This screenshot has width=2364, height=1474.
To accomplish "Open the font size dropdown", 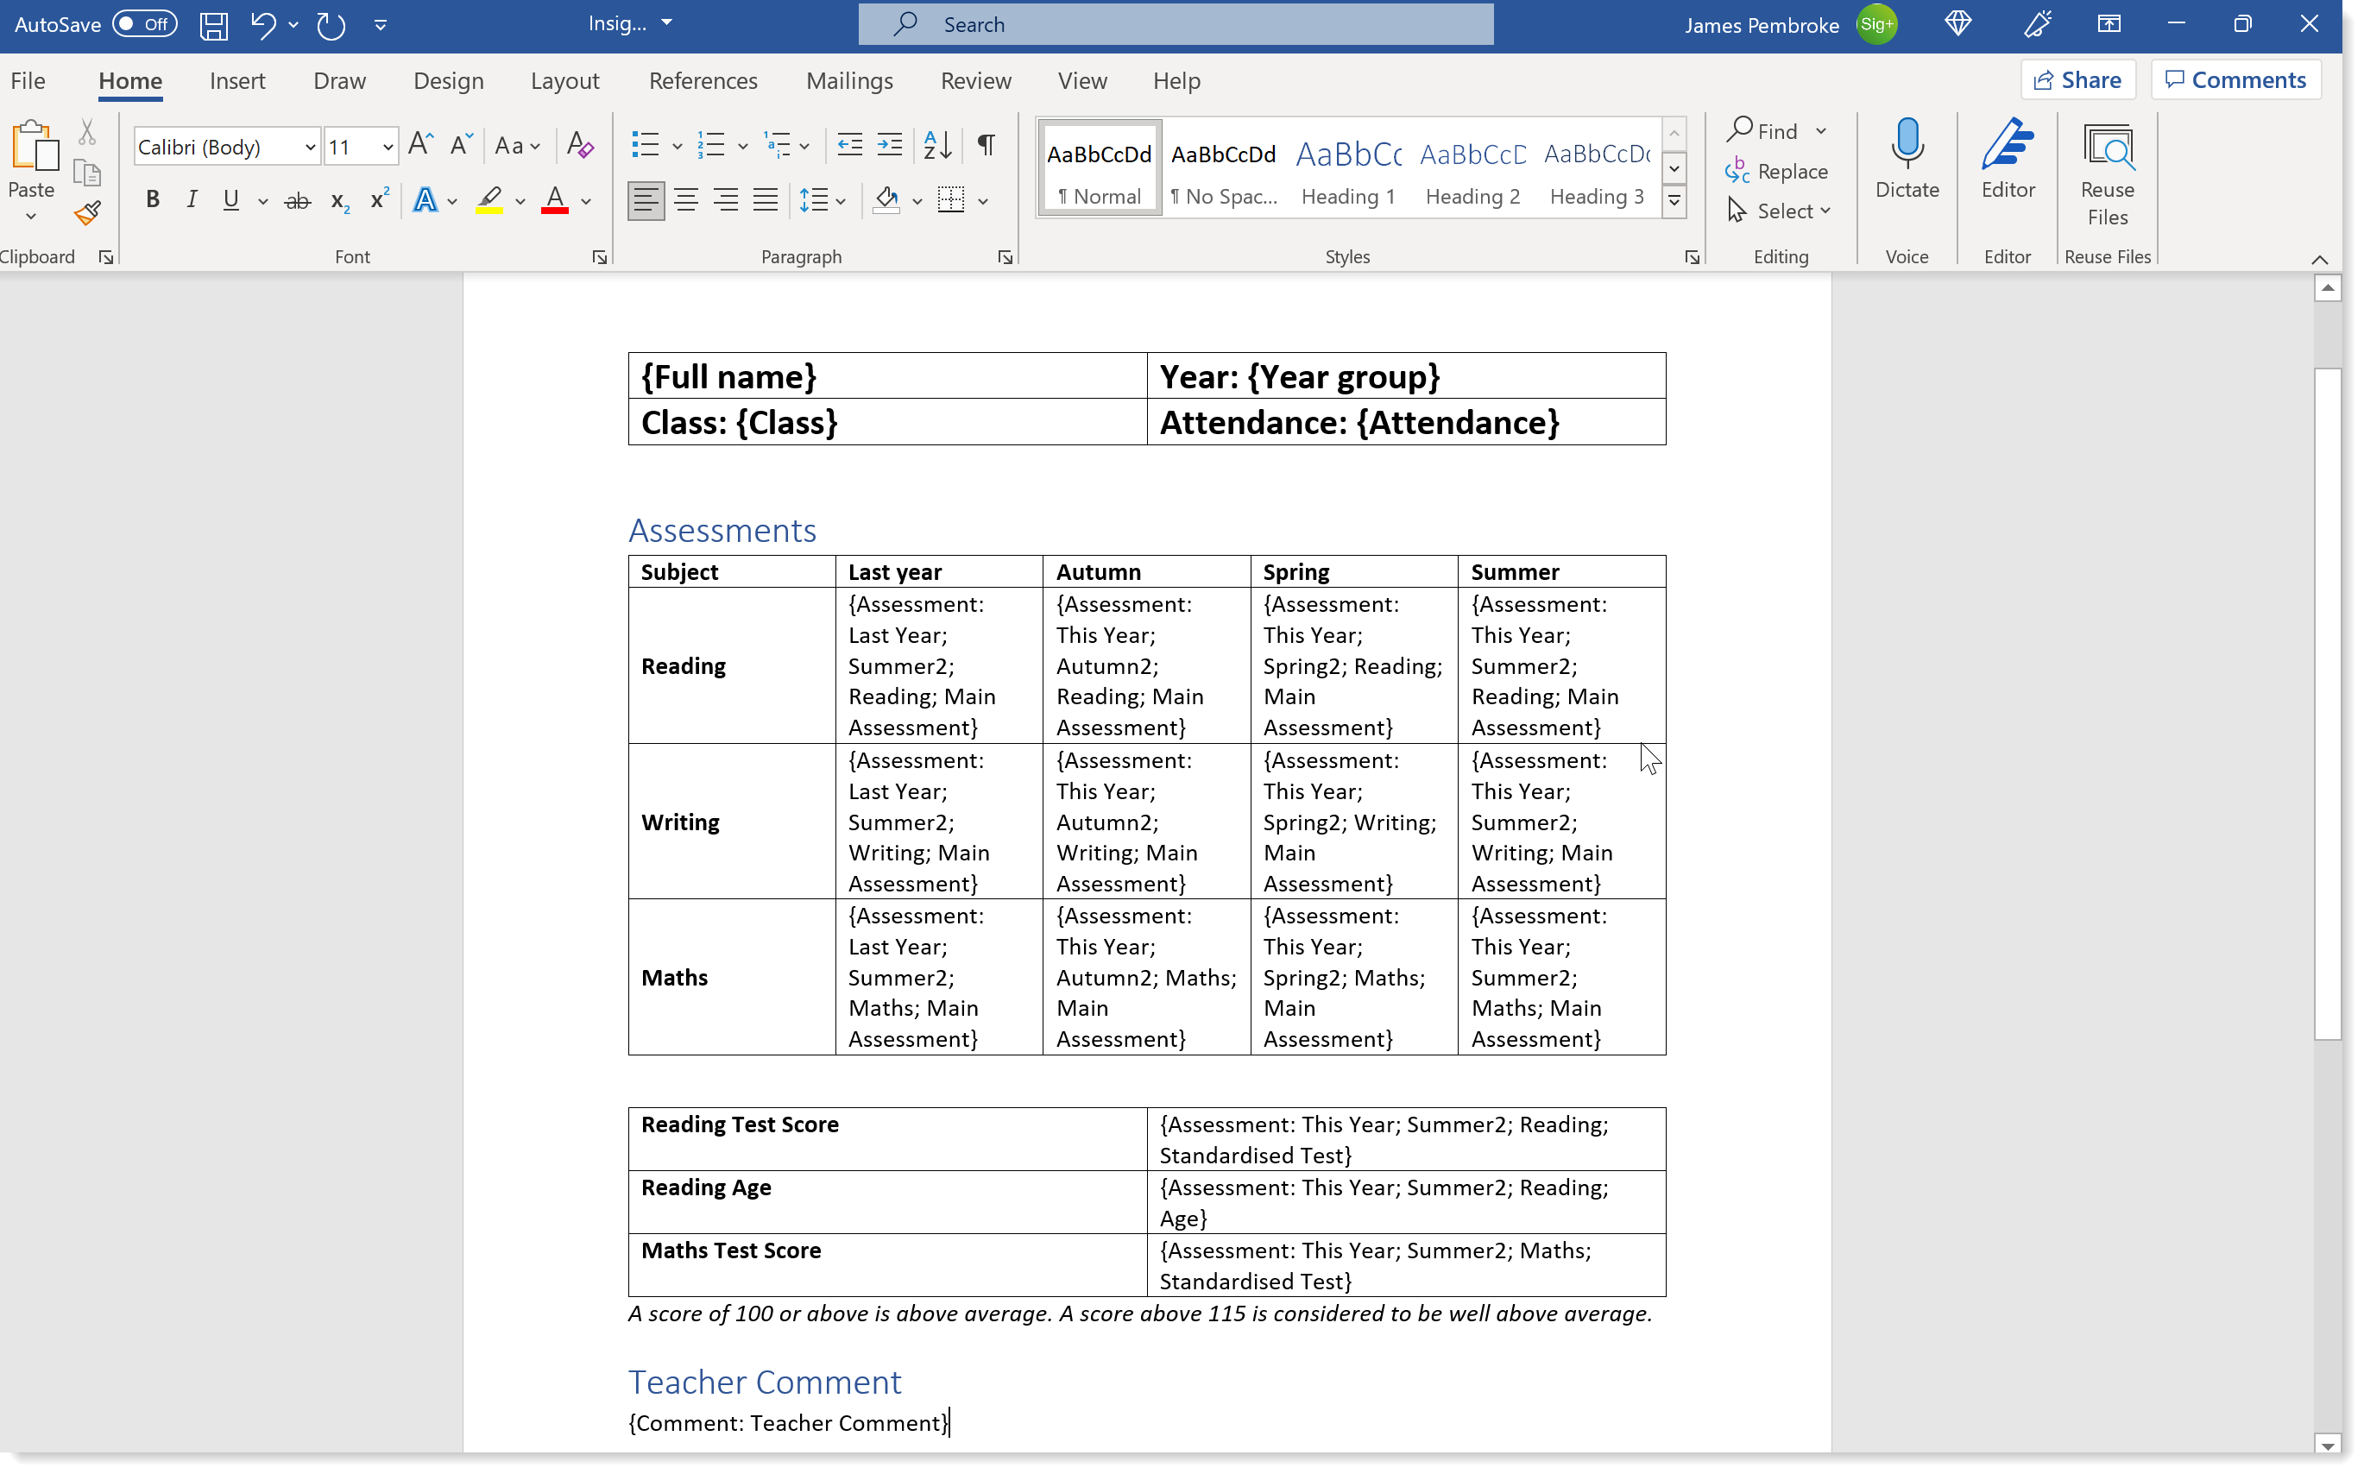I will coord(388,148).
